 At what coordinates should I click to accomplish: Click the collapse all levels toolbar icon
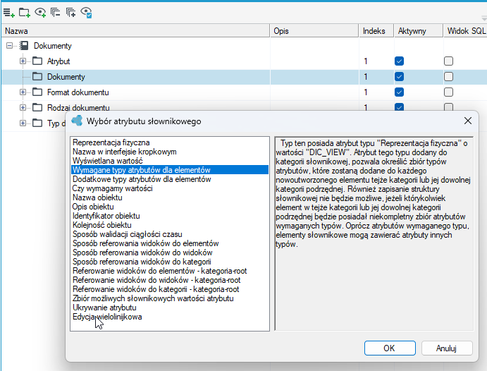coord(55,13)
